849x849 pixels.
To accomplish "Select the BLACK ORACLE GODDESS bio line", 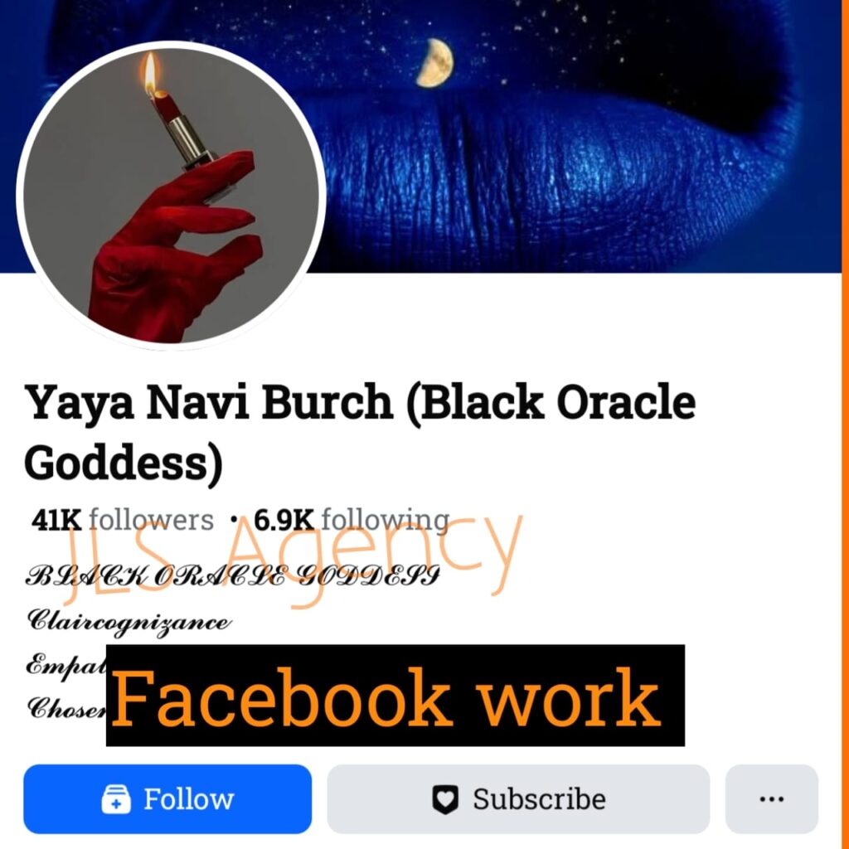I will point(232,577).
